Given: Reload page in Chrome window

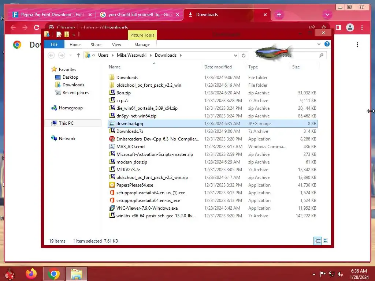Looking at the screenshot, I should (37, 27).
